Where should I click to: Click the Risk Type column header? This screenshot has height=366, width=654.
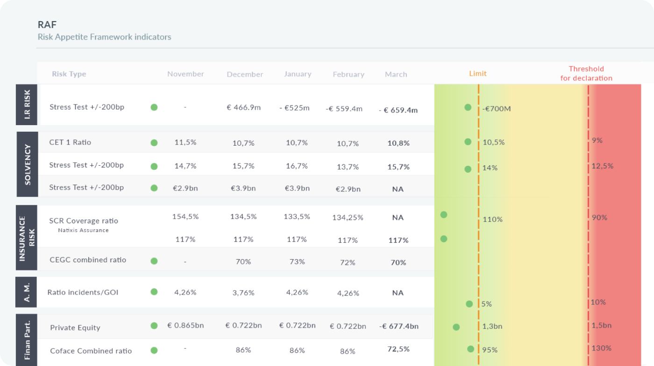coord(69,74)
